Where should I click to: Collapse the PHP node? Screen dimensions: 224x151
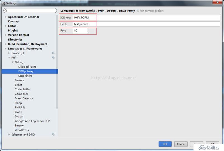pos(9,58)
